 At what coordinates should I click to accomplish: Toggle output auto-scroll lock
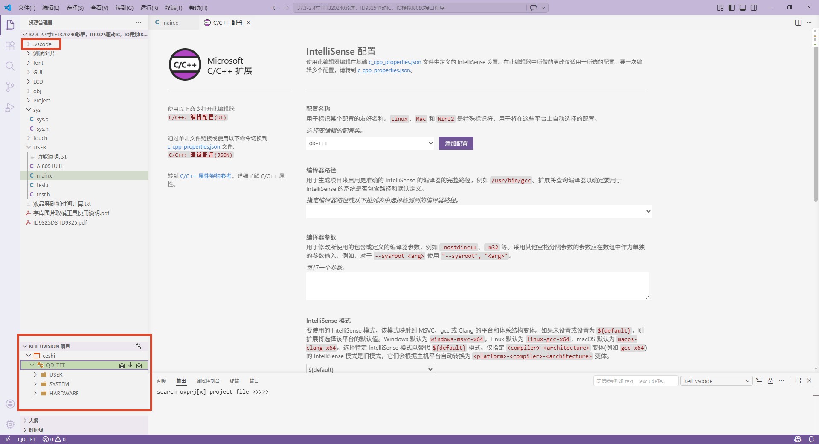click(x=770, y=381)
